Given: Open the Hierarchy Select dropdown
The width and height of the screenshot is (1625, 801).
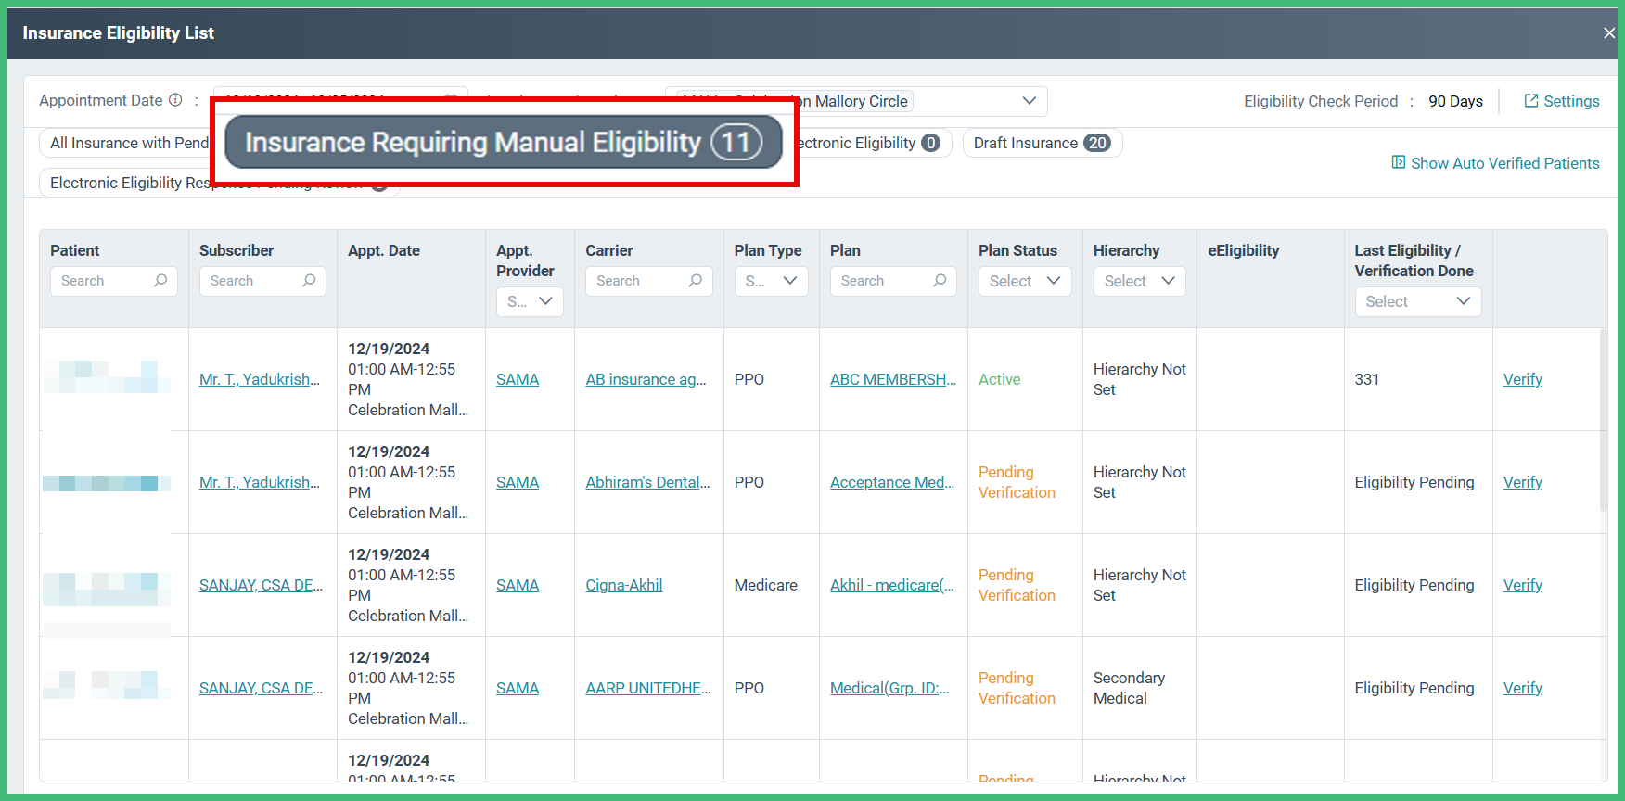Looking at the screenshot, I should [x=1140, y=281].
